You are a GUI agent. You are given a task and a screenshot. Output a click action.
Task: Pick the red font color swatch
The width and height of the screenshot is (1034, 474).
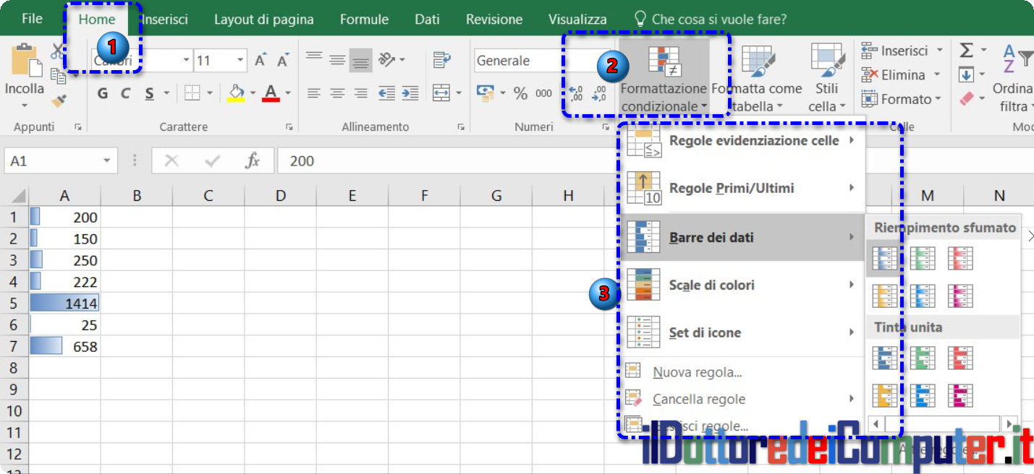point(271,93)
